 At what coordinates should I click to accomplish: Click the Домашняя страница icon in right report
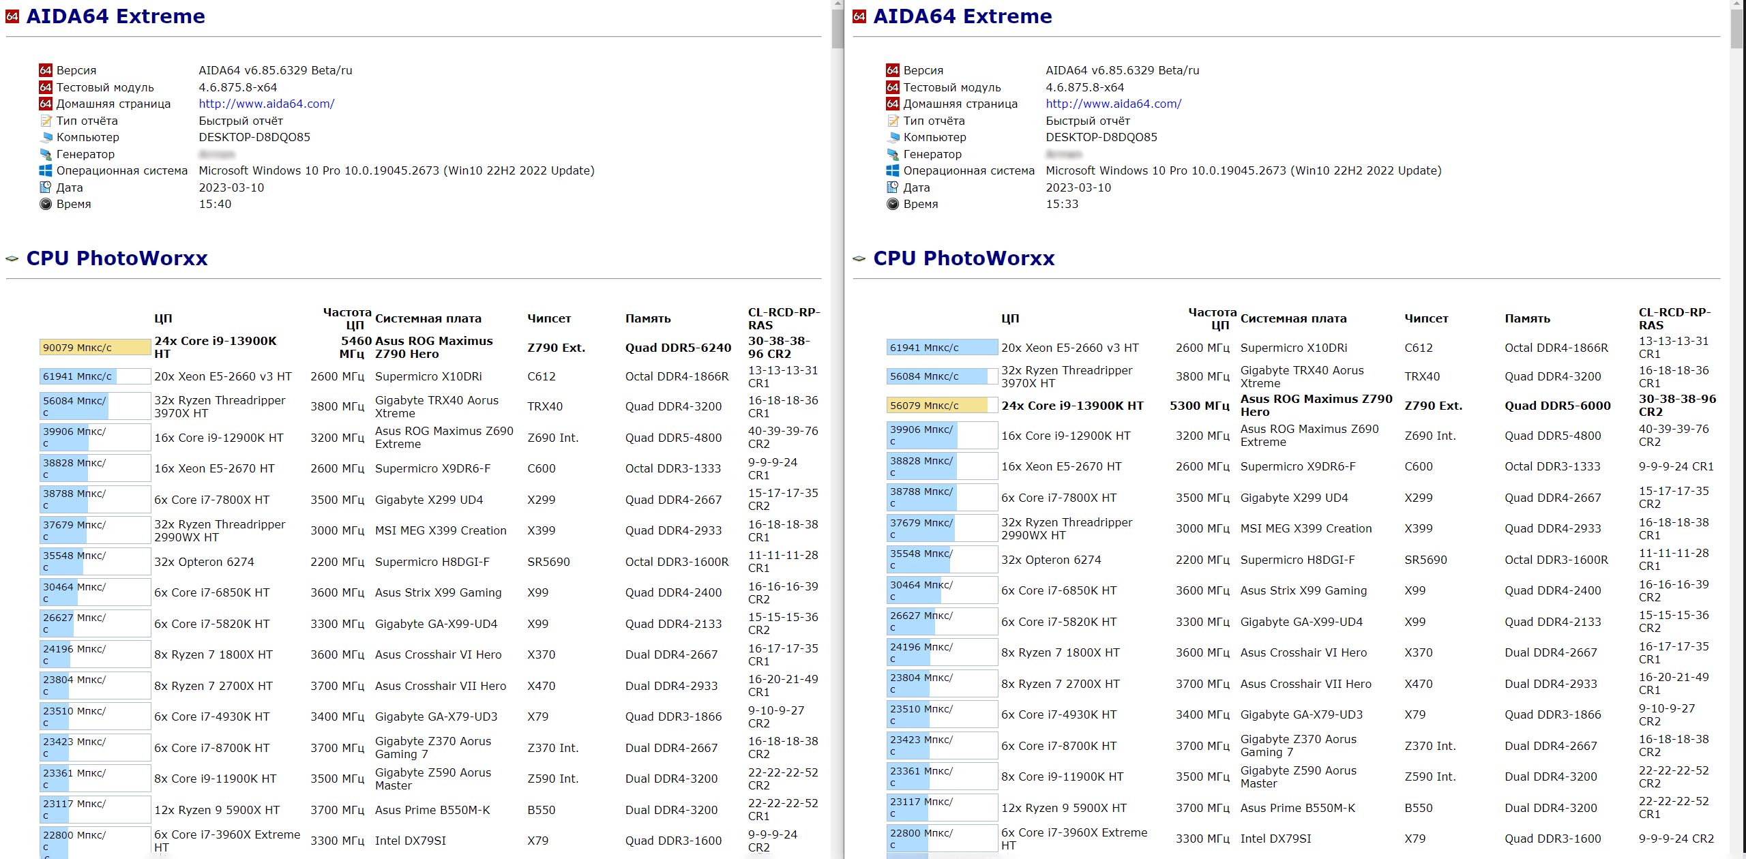pos(893,104)
